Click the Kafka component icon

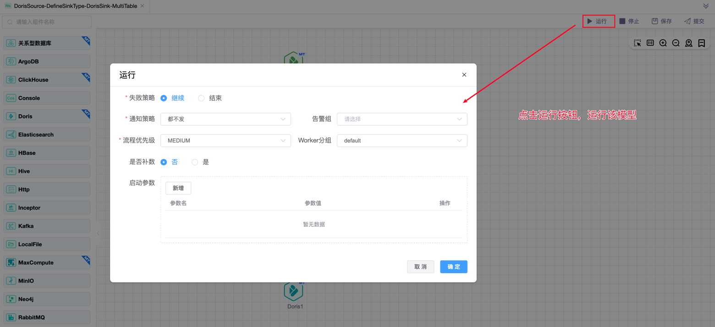[11, 226]
